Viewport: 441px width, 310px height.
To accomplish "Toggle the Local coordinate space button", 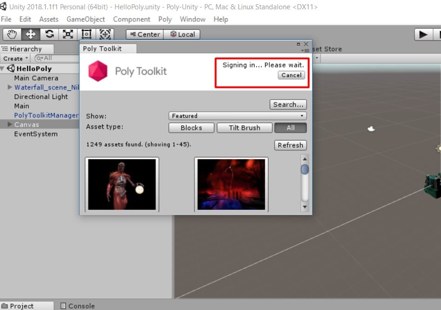I will coord(182,34).
